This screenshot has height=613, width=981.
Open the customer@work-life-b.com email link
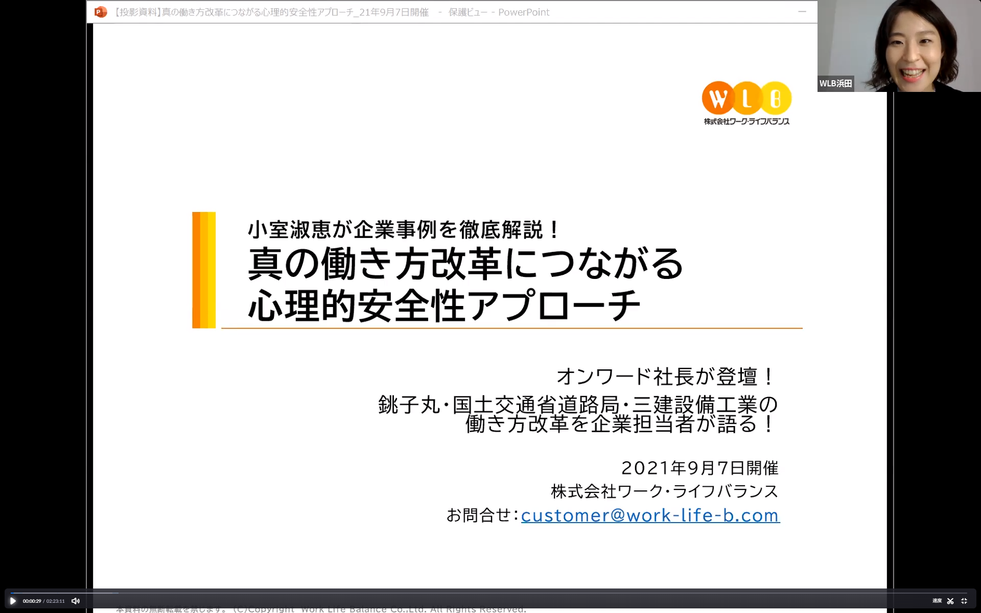(x=650, y=515)
